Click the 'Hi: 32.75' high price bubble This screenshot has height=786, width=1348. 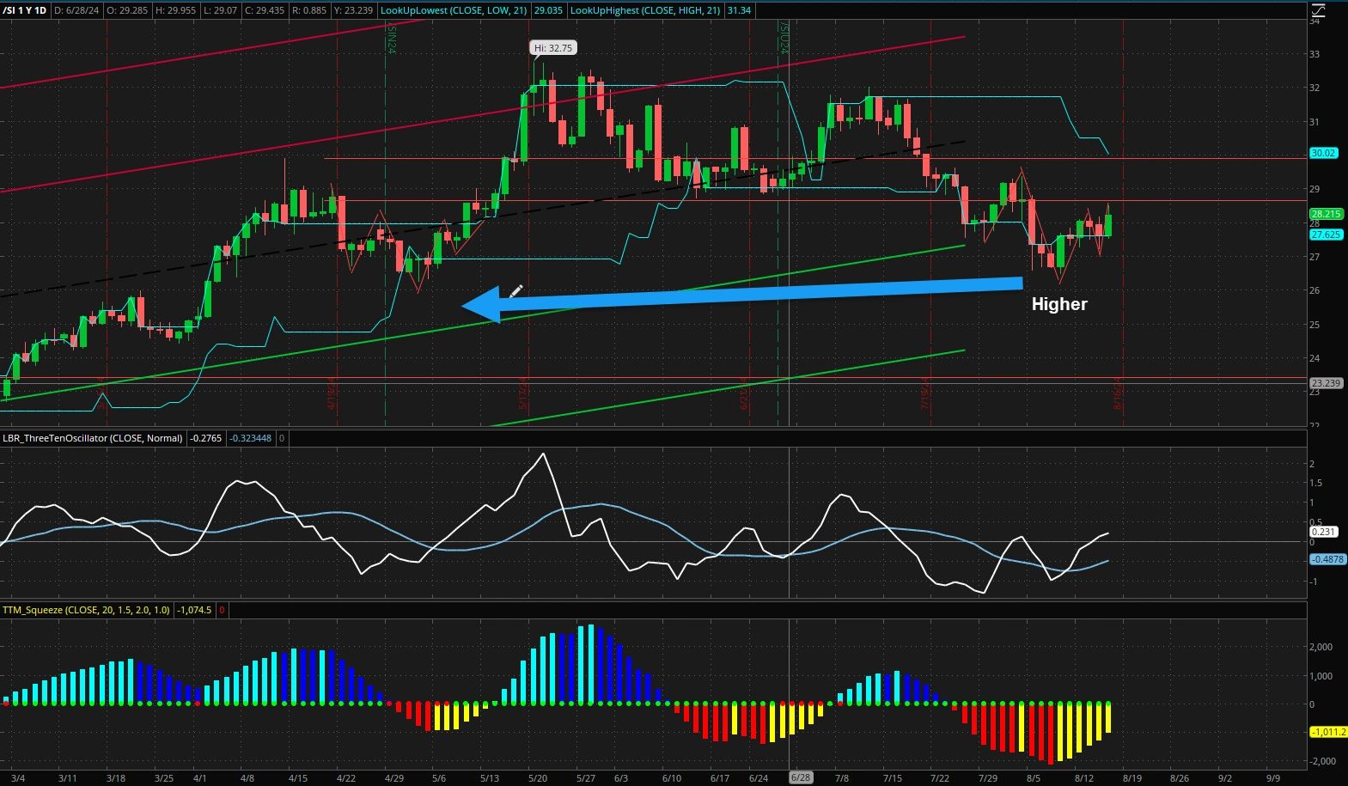[x=552, y=48]
